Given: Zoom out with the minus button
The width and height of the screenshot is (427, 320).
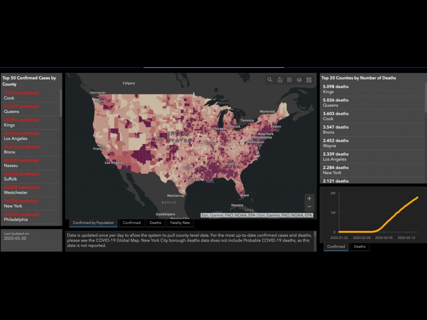Looking at the screenshot, I should (x=310, y=207).
